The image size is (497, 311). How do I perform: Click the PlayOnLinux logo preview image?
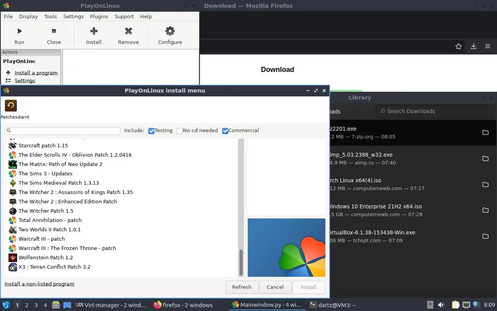coord(287,247)
